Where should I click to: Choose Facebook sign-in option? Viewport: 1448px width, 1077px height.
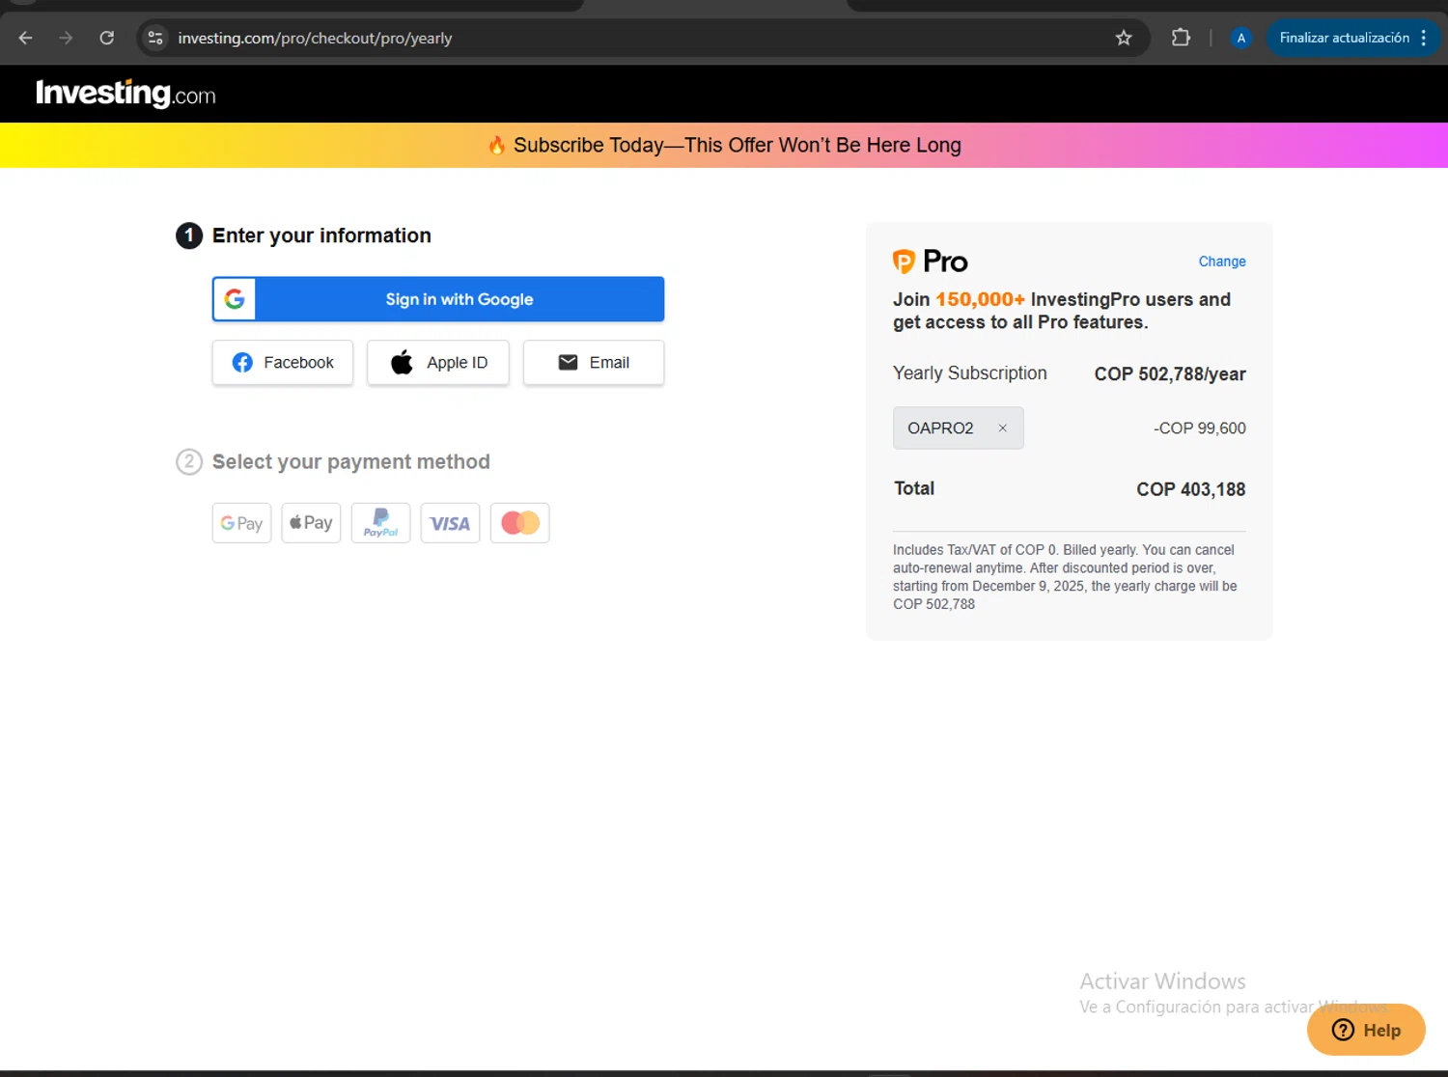(283, 363)
